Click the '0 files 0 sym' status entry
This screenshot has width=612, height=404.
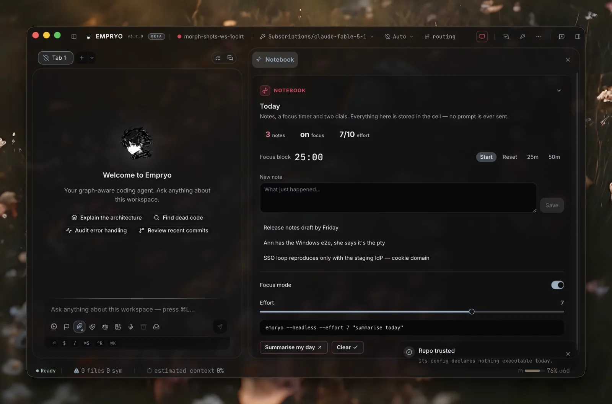[98, 371]
